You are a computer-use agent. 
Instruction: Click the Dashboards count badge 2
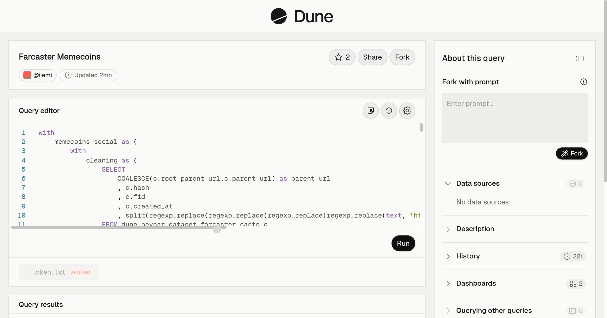coord(576,284)
